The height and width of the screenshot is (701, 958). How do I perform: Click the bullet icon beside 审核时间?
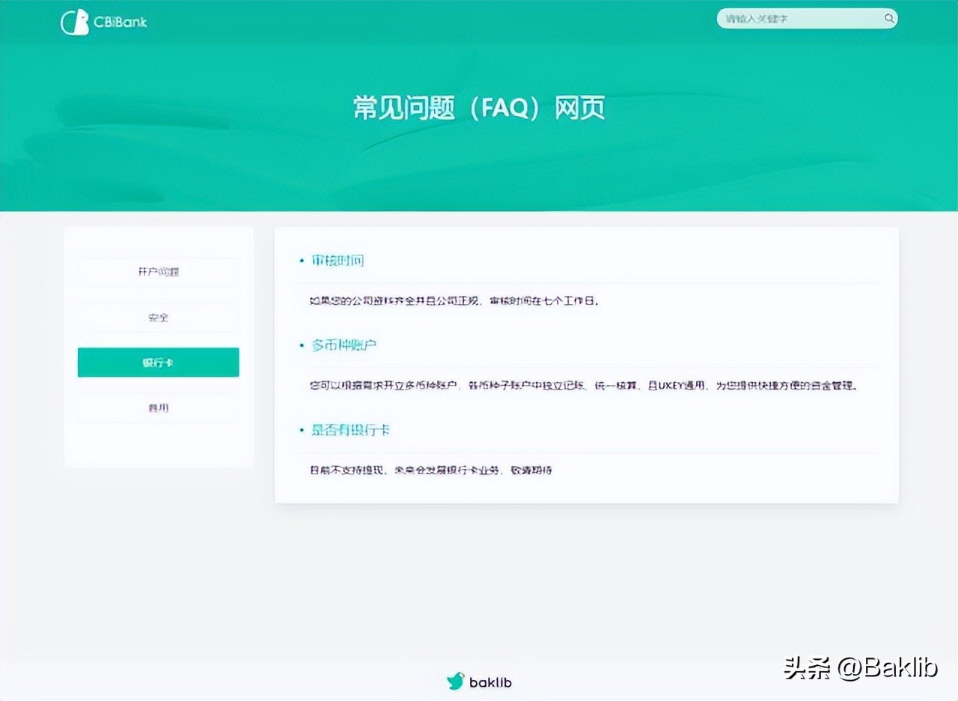[301, 261]
